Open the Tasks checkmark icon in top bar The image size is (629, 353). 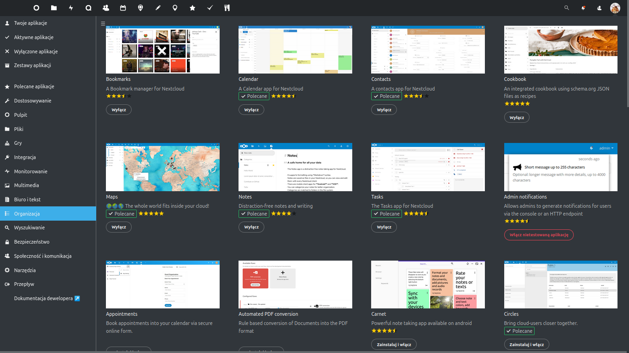tap(210, 8)
